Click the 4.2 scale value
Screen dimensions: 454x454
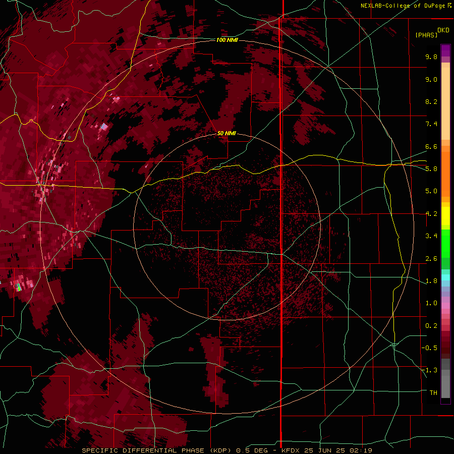[431, 214]
